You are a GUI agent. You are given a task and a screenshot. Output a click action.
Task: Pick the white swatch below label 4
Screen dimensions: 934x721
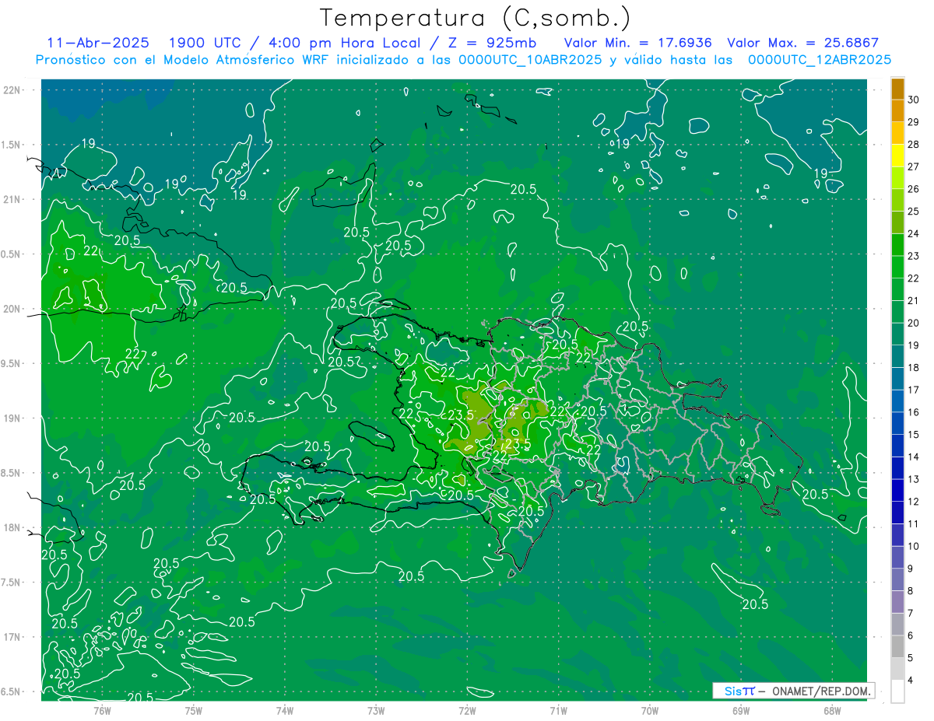898,691
